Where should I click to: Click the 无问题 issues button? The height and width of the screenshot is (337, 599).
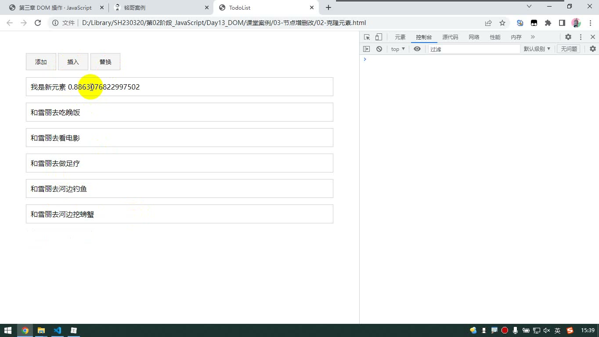point(569,49)
